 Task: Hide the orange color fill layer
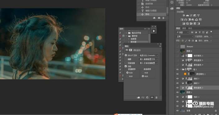(177, 74)
